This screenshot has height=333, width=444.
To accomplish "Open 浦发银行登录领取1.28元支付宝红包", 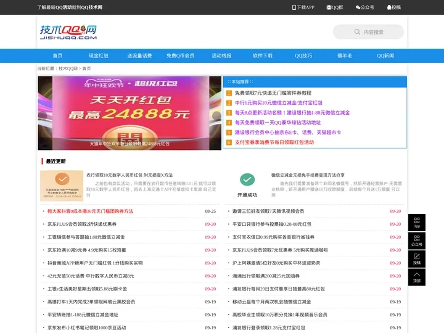I will [269, 327].
